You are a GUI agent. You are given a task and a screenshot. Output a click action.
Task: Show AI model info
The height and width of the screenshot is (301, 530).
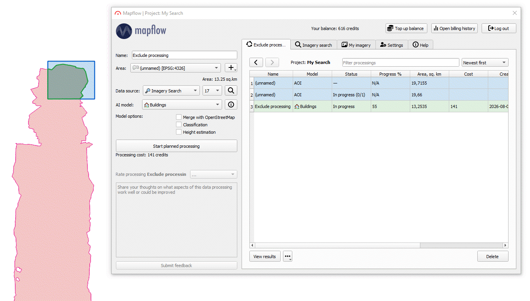point(231,104)
